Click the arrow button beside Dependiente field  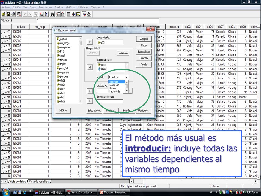90,42
